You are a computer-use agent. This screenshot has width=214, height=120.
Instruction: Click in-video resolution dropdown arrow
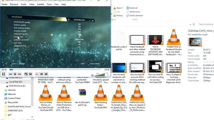[x=93, y=21]
